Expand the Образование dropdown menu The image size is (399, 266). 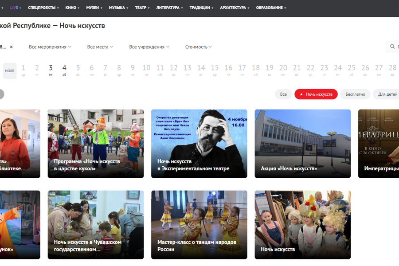pyautogui.click(x=271, y=8)
